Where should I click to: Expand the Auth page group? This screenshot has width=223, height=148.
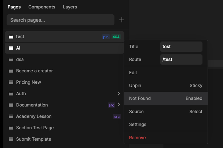[119, 94]
